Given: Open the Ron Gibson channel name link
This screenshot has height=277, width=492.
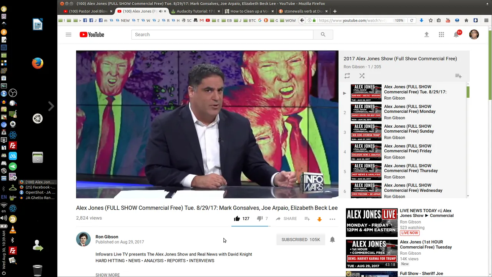Looking at the screenshot, I should (107, 237).
